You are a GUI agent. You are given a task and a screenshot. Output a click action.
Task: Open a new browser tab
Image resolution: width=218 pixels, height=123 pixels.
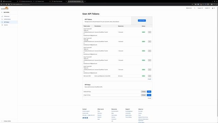click(85, 1)
